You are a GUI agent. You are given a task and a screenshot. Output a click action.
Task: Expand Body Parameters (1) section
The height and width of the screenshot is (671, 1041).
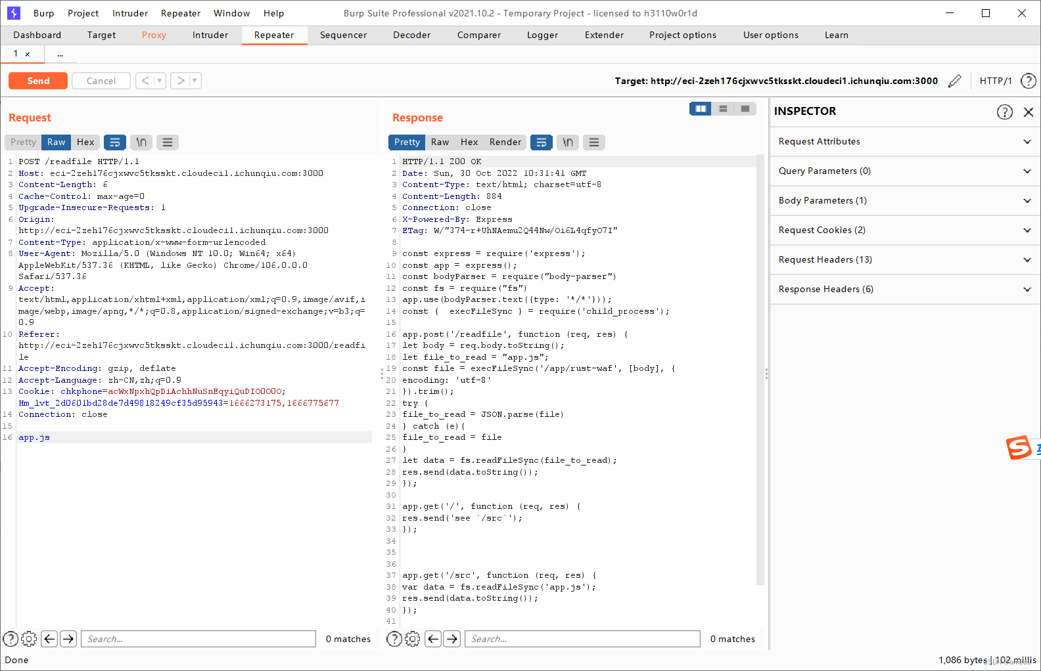tap(905, 201)
